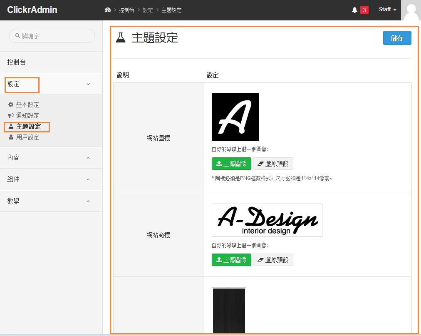The image size is (421, 336).
Task: Click user icon beside 用戶設定
Action: tap(11, 137)
